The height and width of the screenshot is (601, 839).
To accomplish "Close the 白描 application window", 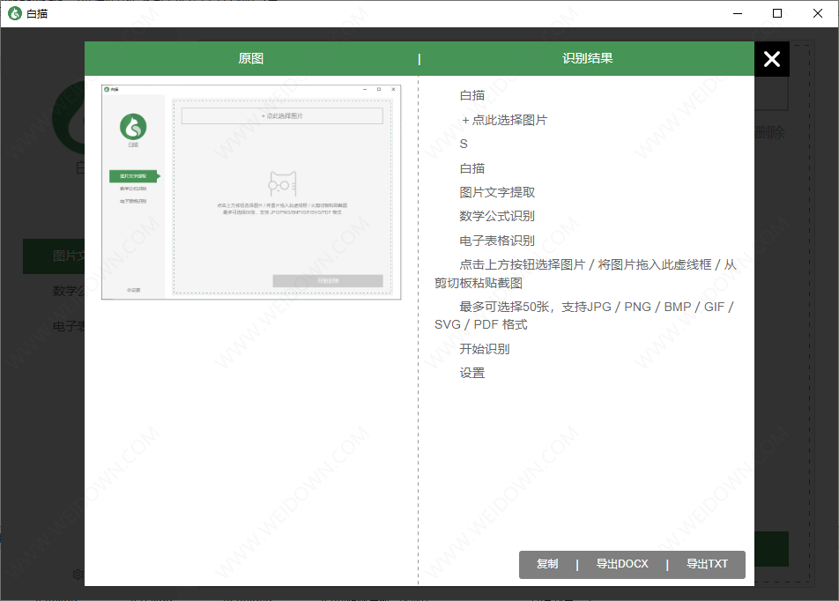I will point(818,13).
